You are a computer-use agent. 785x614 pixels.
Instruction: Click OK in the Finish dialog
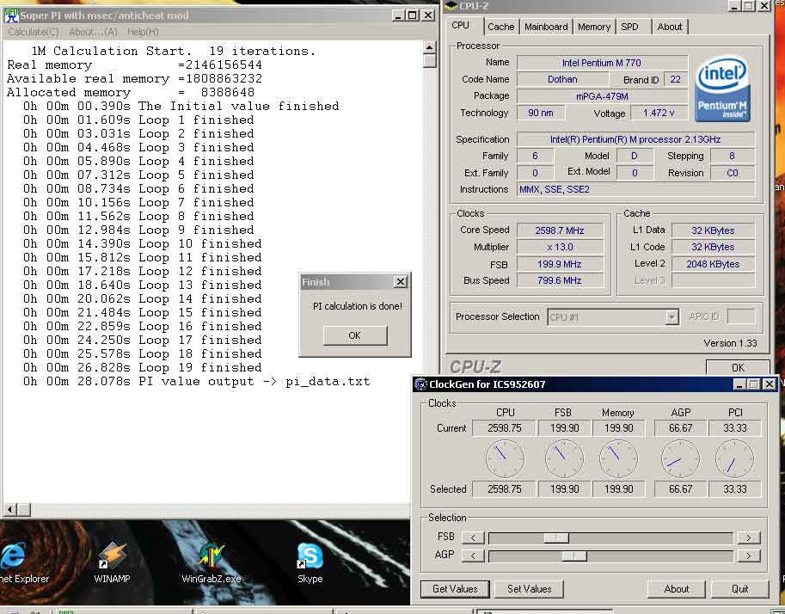coord(355,335)
